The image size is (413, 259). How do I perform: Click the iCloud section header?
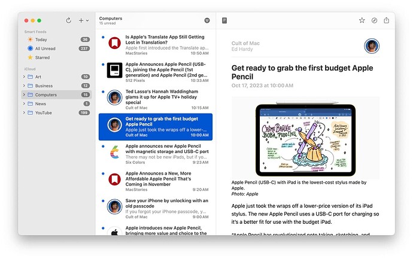pos(30,69)
